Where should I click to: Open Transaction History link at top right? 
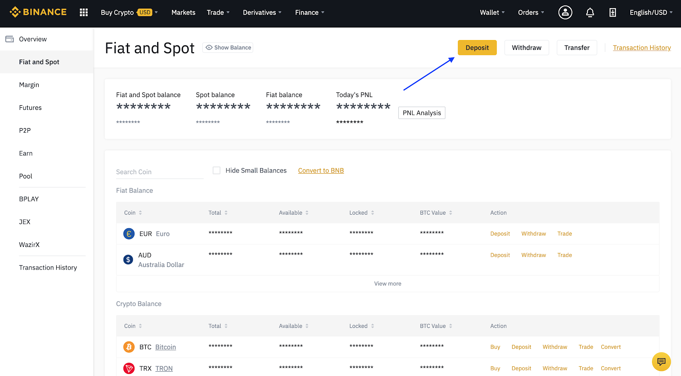(642, 48)
